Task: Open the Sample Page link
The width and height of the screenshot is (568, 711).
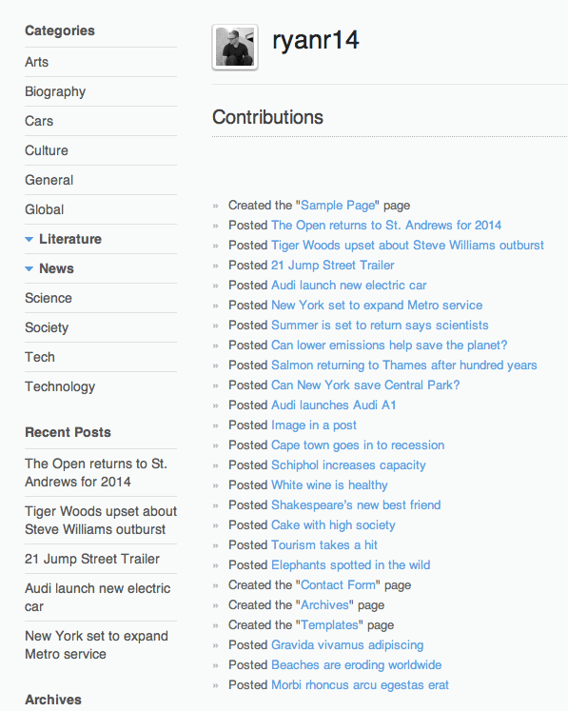Action: 338,206
